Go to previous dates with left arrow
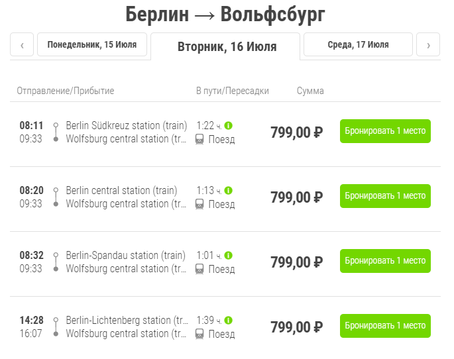 click(x=22, y=45)
